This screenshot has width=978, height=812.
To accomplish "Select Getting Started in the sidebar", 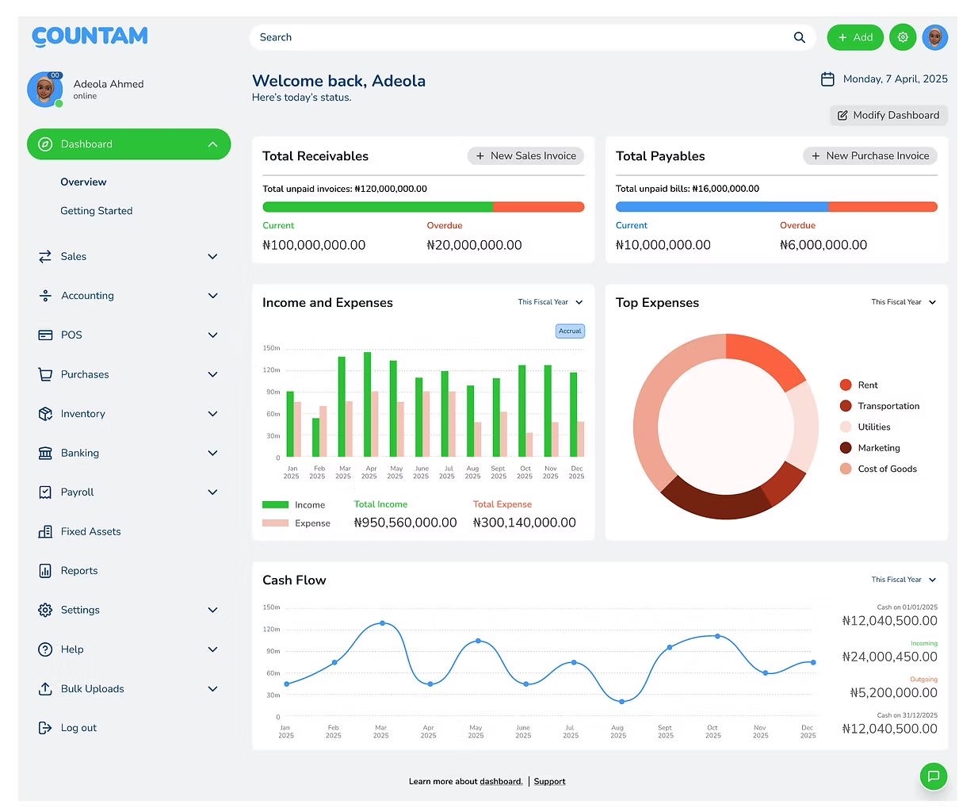I will click(97, 211).
